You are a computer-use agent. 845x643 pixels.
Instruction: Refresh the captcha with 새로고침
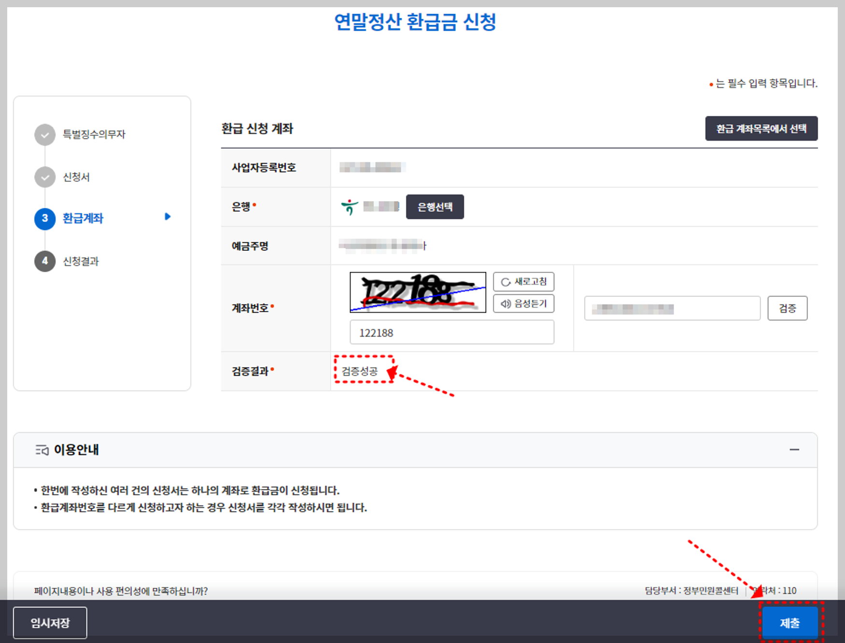click(x=523, y=282)
